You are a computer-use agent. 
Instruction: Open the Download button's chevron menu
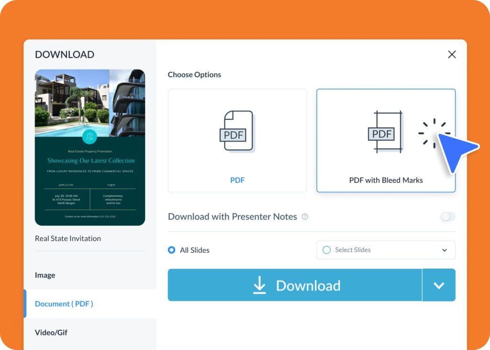click(439, 285)
